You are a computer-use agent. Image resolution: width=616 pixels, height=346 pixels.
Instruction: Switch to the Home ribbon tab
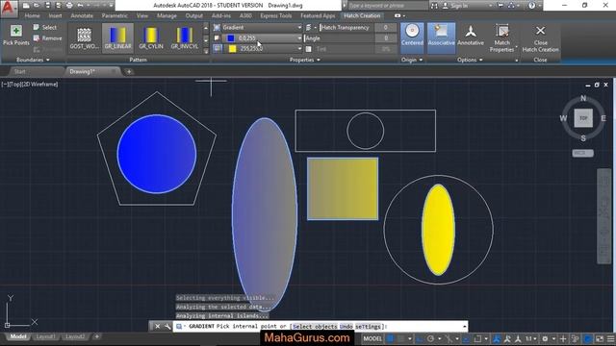pos(32,15)
